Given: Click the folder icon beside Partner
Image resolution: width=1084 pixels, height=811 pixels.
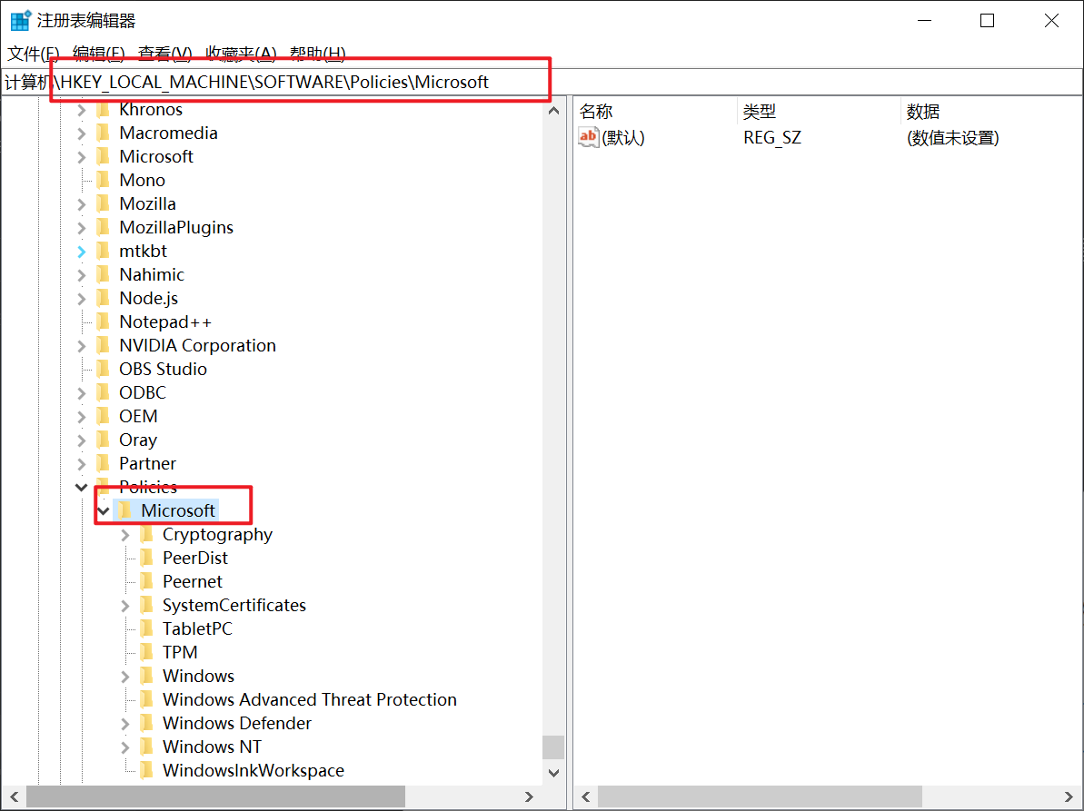Looking at the screenshot, I should click(103, 463).
